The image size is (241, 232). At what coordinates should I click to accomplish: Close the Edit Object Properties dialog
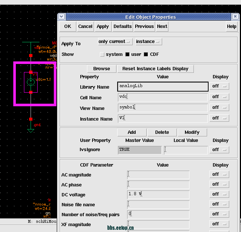235,17
